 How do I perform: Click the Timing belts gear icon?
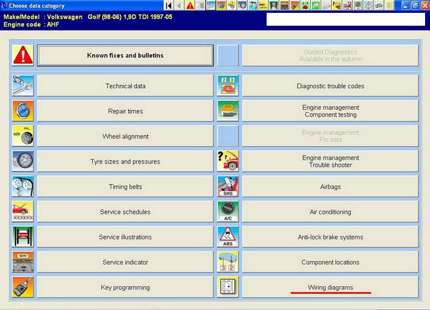[23, 187]
